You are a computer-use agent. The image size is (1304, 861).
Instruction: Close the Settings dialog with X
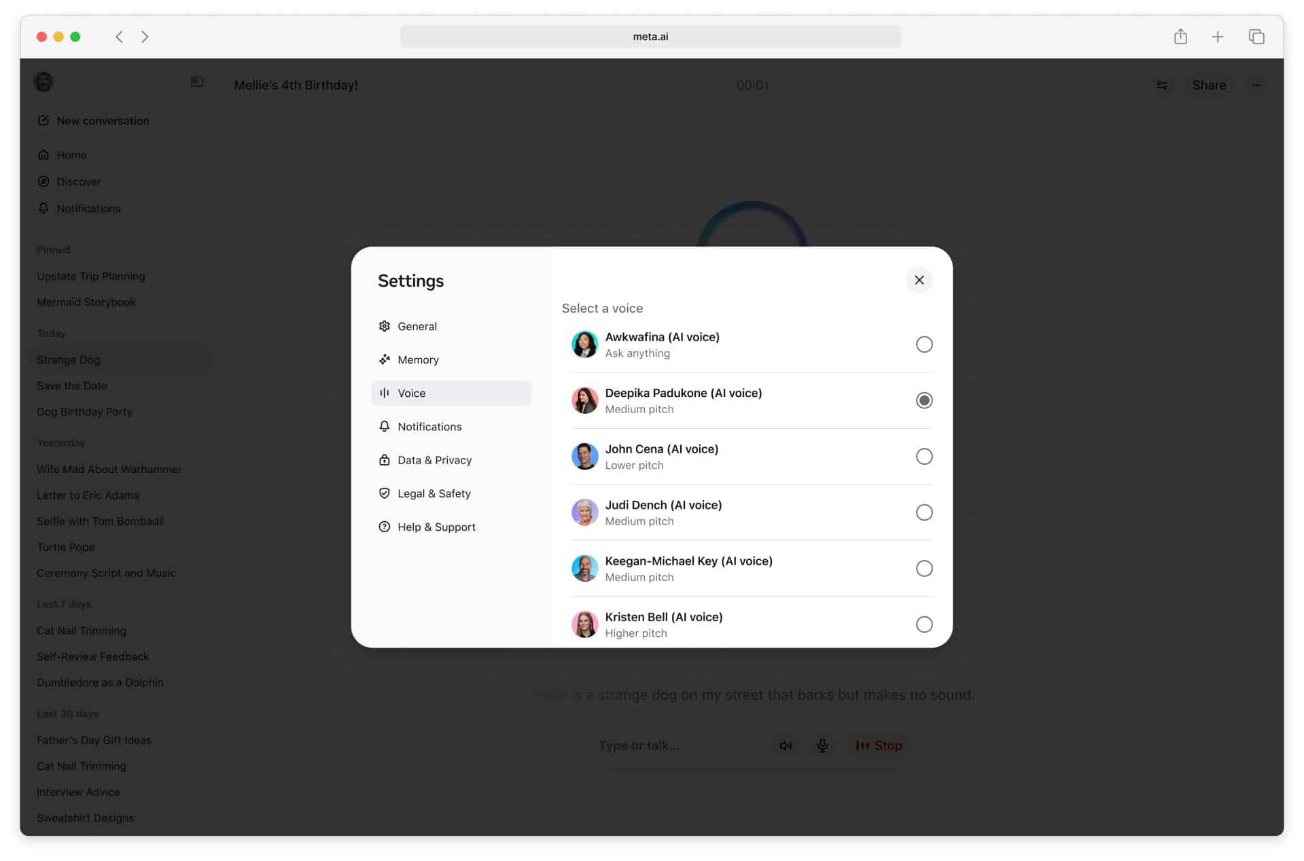click(x=919, y=280)
